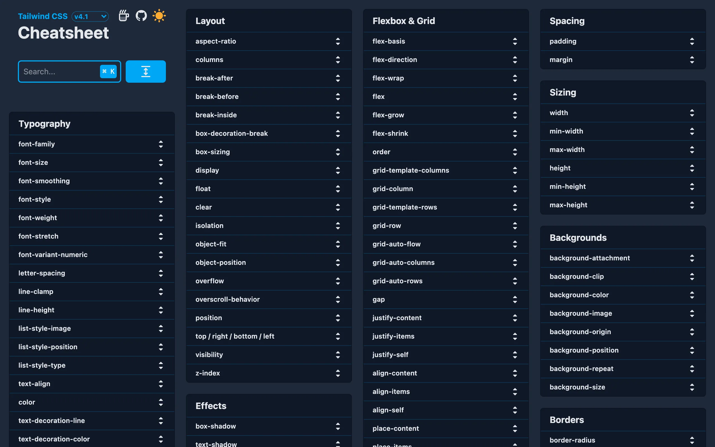The image size is (715, 447).
Task: Expand the position row
Action: point(269,318)
